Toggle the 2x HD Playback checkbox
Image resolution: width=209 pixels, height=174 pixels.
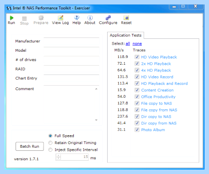click(137, 63)
